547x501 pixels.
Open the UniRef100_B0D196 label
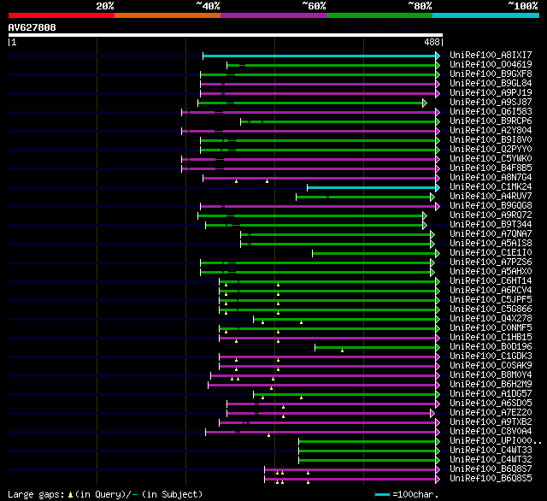491,347
